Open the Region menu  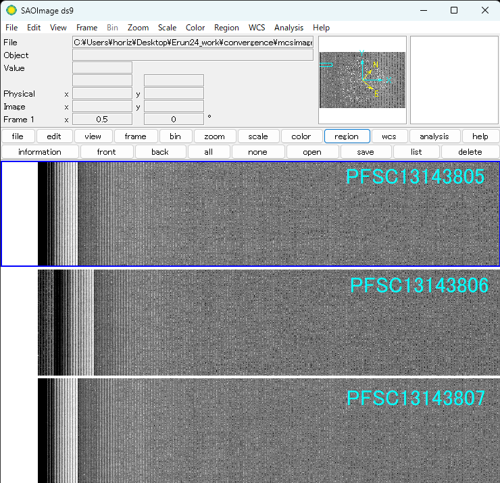point(226,28)
